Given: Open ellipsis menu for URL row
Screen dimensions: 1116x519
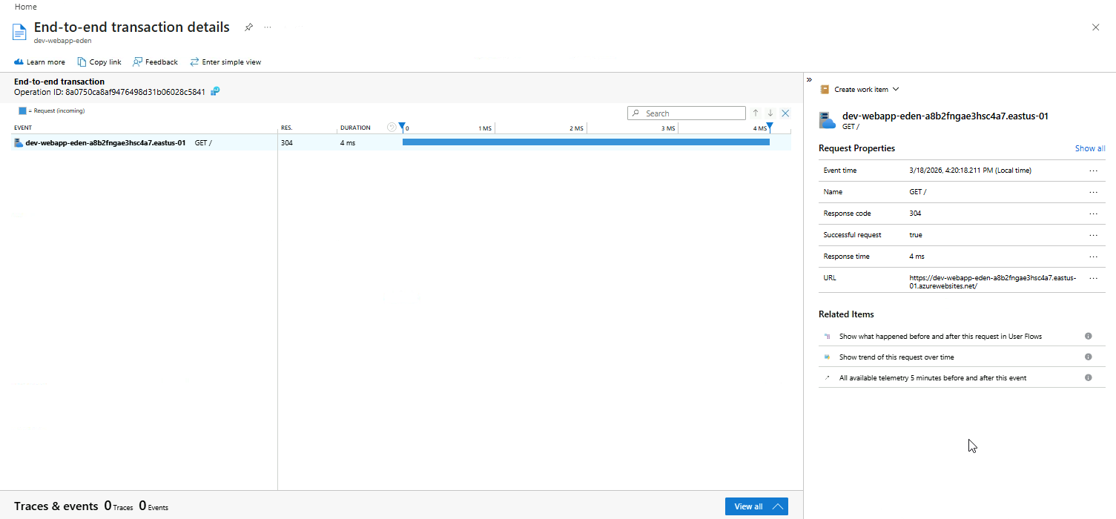Looking at the screenshot, I should [x=1093, y=278].
